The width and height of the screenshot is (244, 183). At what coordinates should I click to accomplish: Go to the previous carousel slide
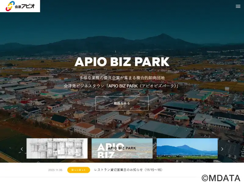tap(22, 149)
